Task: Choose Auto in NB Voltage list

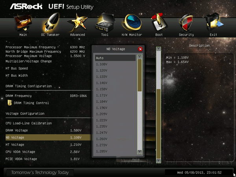Action: 115,58
